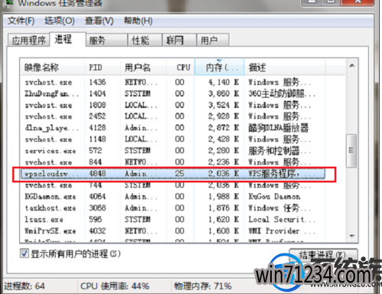
Task: Select svchost.exe with PID 1808
Action: (x=172, y=105)
